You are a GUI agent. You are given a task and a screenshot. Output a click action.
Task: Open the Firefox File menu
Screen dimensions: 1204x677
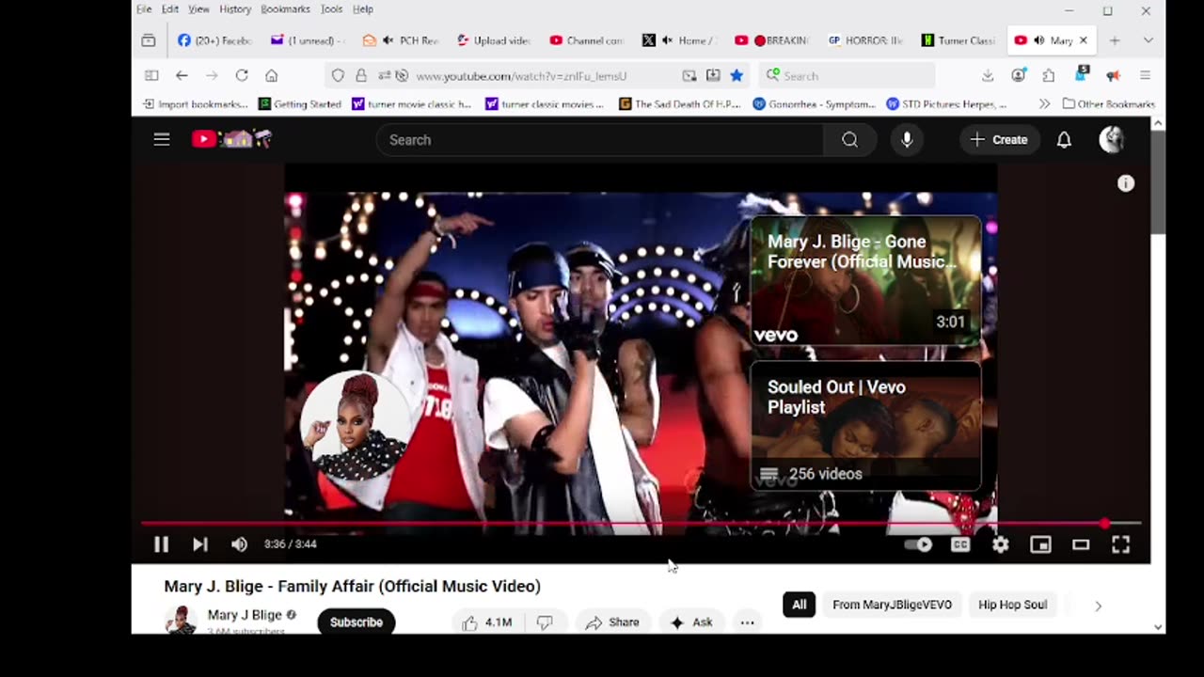(x=144, y=9)
